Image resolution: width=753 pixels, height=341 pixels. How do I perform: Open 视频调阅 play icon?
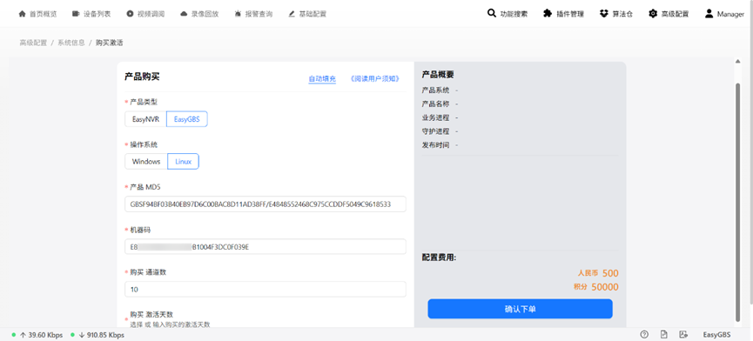[x=130, y=14]
